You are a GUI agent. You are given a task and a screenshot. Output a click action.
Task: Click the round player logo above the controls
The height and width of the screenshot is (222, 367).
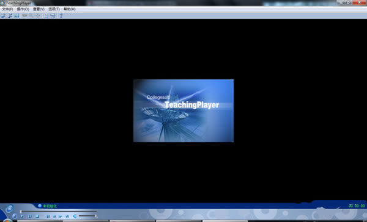click(x=9, y=209)
